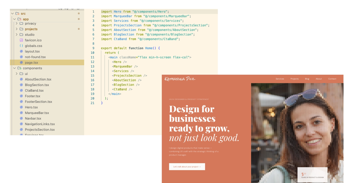
Task: Click the React icon beside CtaBand.tsx
Action: [21, 90]
